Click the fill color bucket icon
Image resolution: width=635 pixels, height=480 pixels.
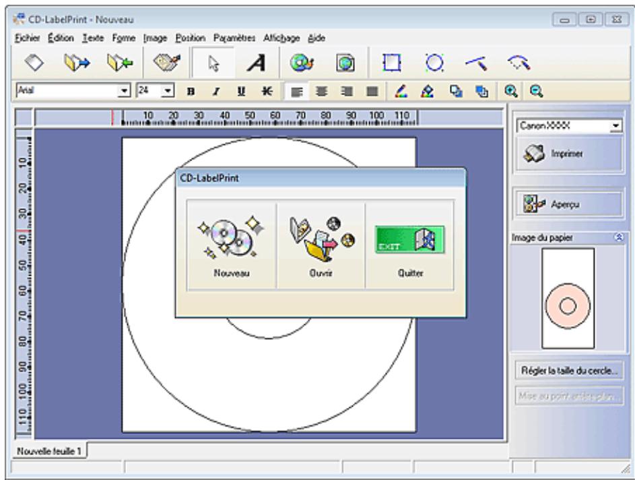pos(427,92)
